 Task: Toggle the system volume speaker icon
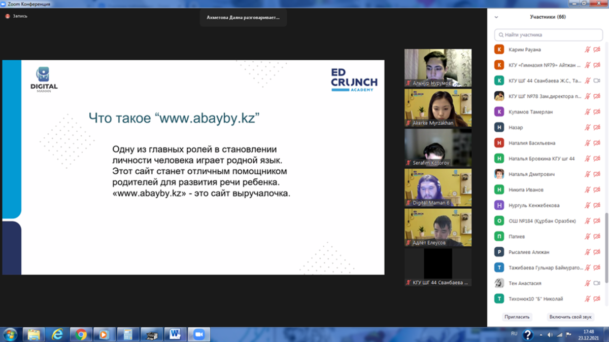(x=551, y=335)
